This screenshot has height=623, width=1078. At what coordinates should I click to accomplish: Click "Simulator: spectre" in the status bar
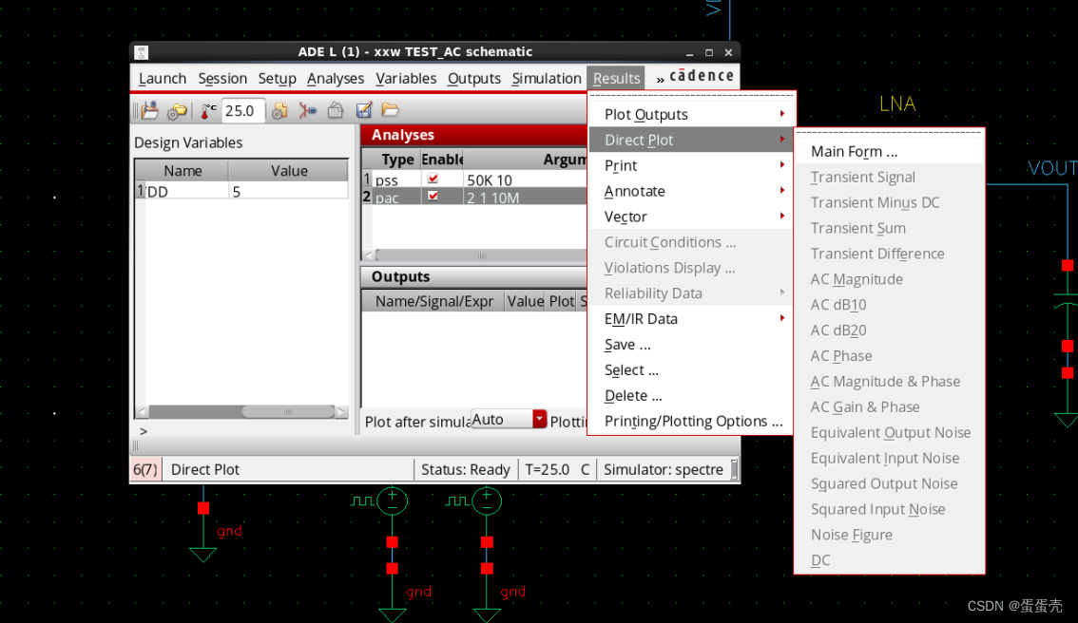click(663, 469)
